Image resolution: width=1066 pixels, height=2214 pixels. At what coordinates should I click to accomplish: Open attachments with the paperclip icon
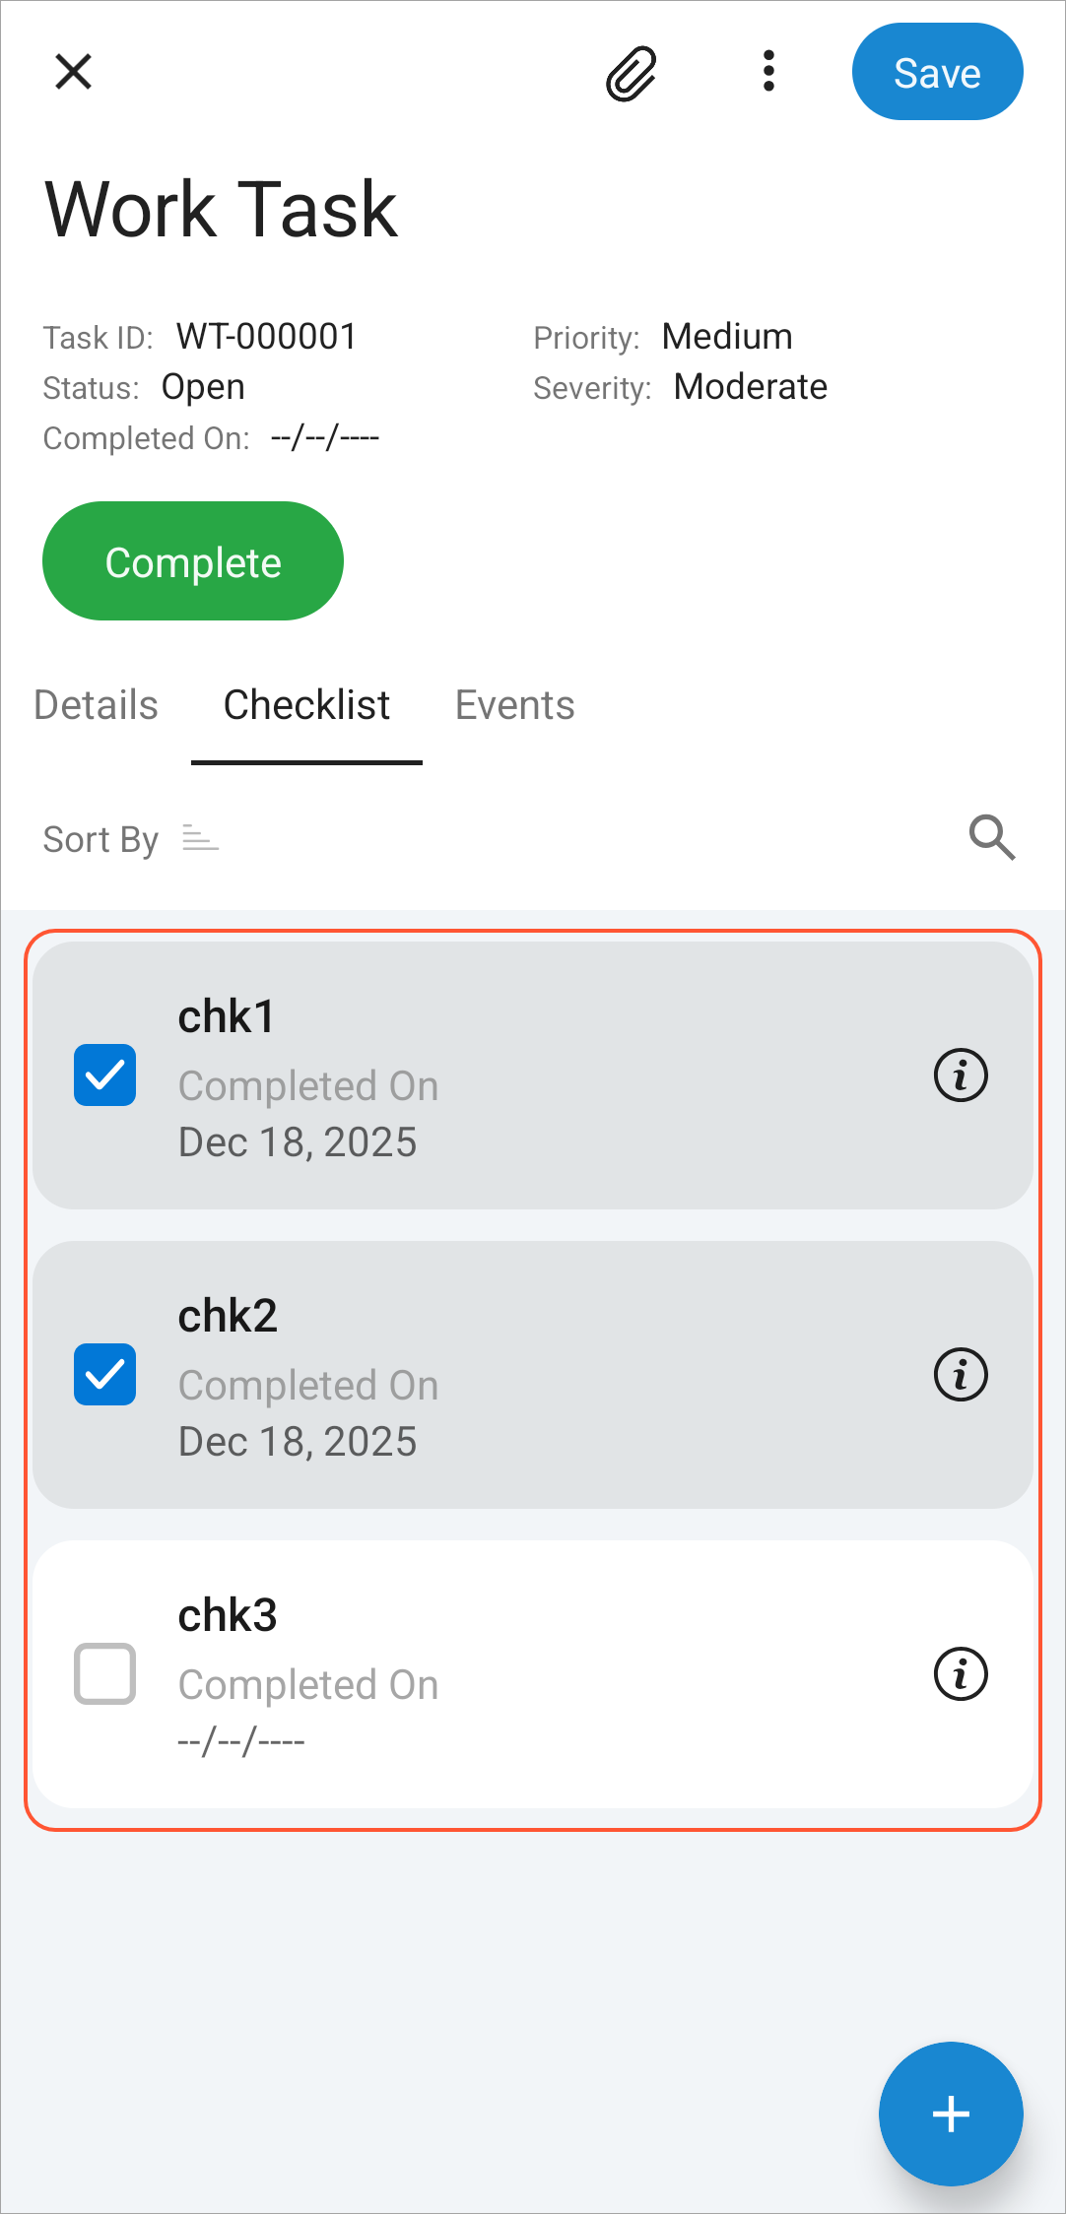(x=631, y=73)
